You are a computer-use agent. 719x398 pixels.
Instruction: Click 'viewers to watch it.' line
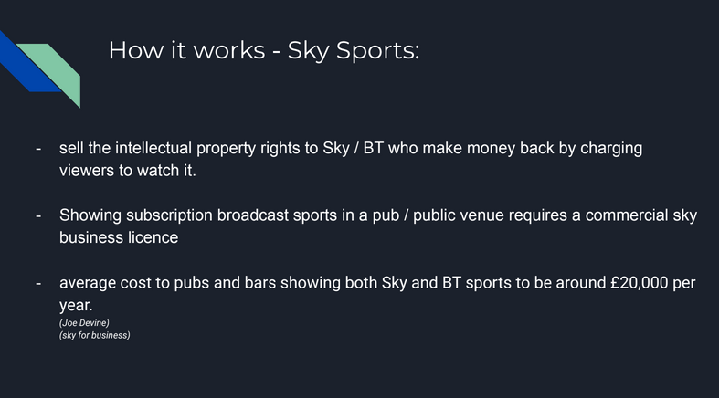pos(128,171)
